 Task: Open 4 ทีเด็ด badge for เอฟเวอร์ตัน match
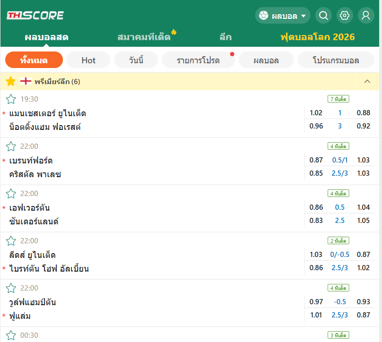coord(338,194)
